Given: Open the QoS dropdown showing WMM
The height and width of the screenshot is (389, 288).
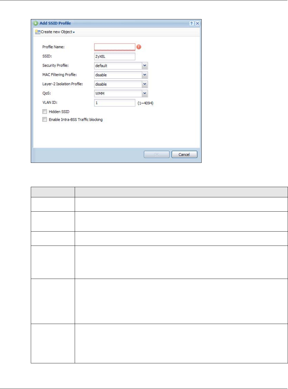Looking at the screenshot, I should (145, 94).
